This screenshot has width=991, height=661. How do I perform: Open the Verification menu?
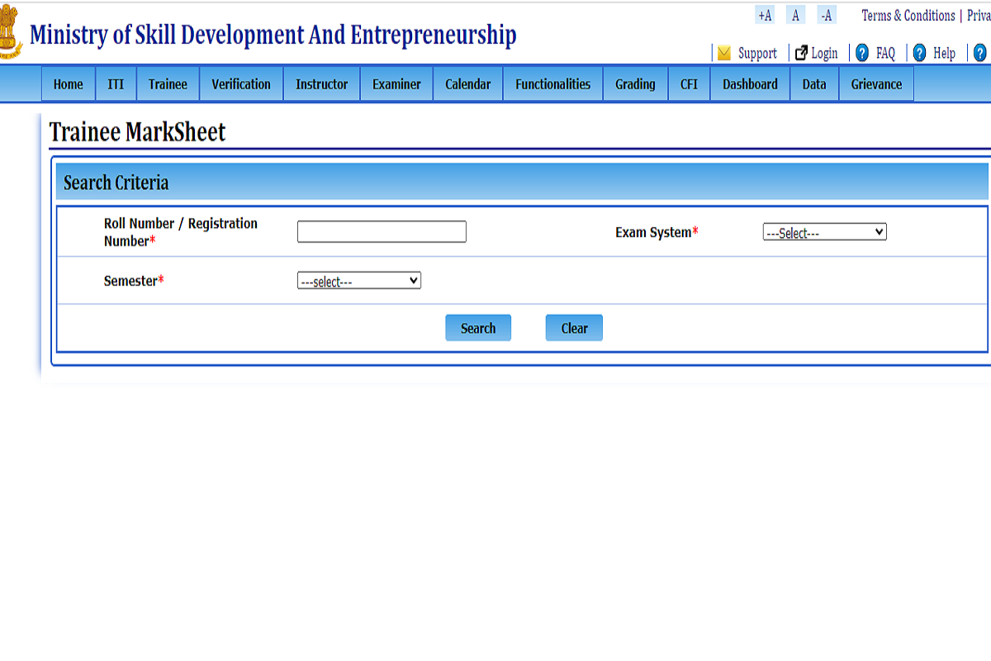point(240,83)
